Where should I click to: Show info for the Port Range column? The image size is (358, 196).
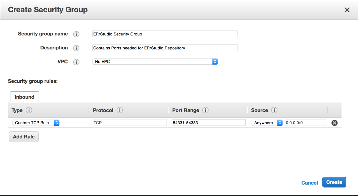coord(205,110)
